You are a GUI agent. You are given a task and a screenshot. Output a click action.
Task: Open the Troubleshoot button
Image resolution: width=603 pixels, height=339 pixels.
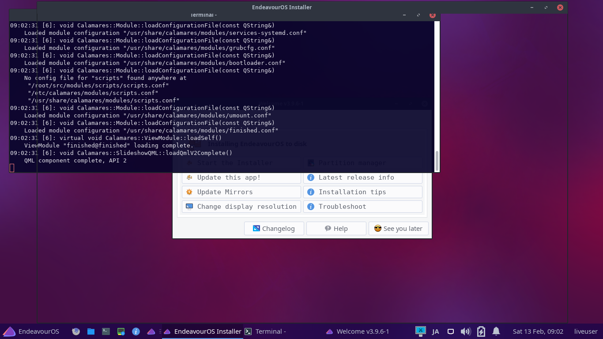(x=362, y=207)
